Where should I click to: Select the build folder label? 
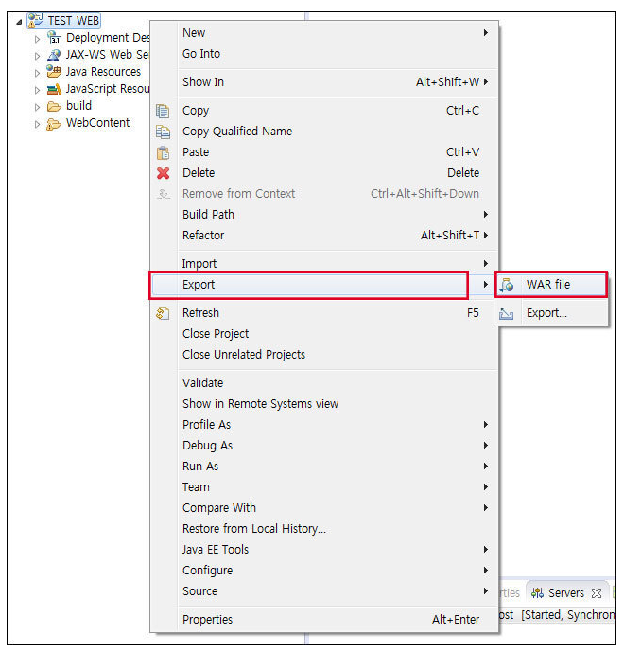[78, 106]
